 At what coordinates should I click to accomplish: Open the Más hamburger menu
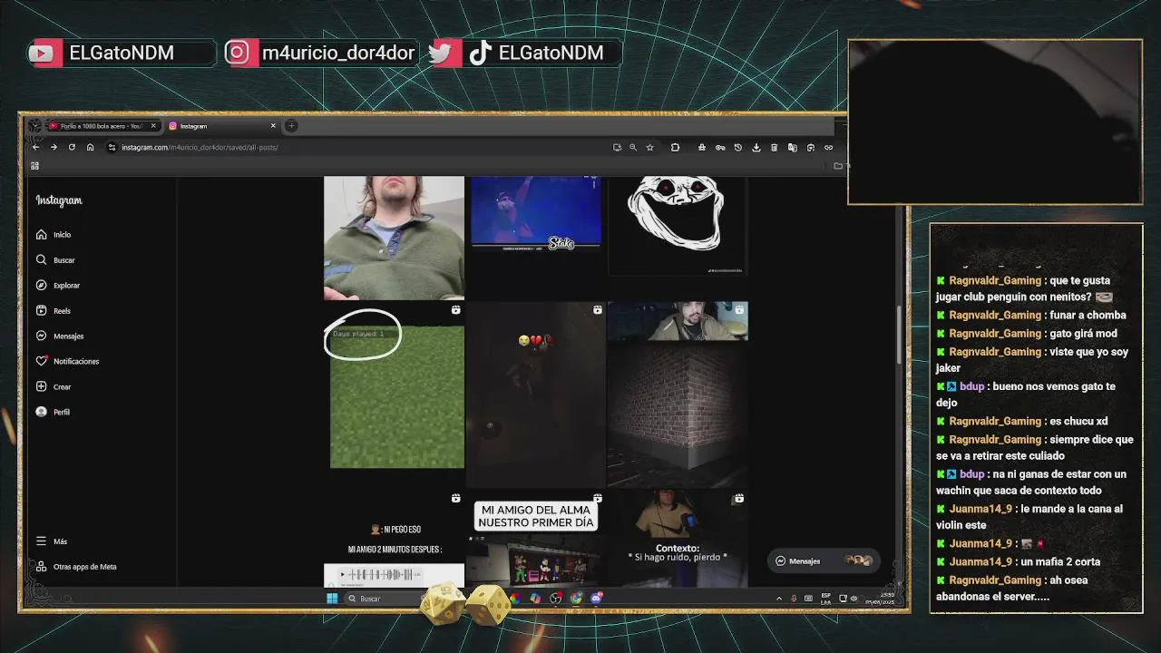point(52,541)
